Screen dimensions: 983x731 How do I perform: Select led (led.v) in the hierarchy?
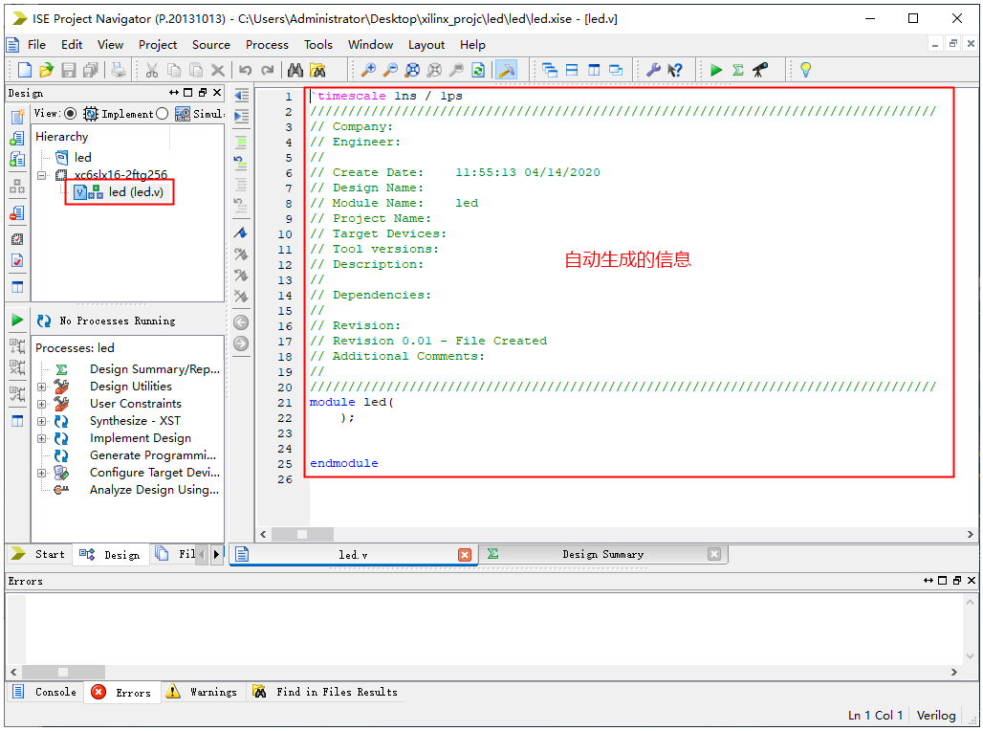point(135,192)
